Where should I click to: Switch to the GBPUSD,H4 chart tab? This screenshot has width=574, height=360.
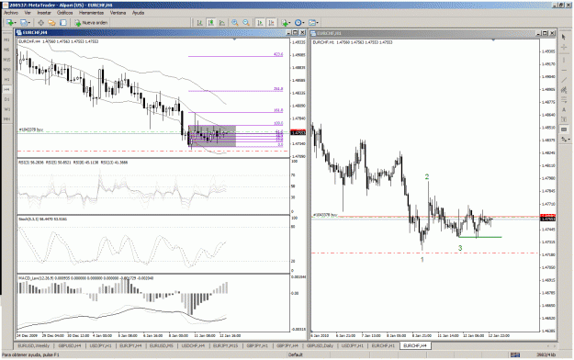(x=70, y=345)
